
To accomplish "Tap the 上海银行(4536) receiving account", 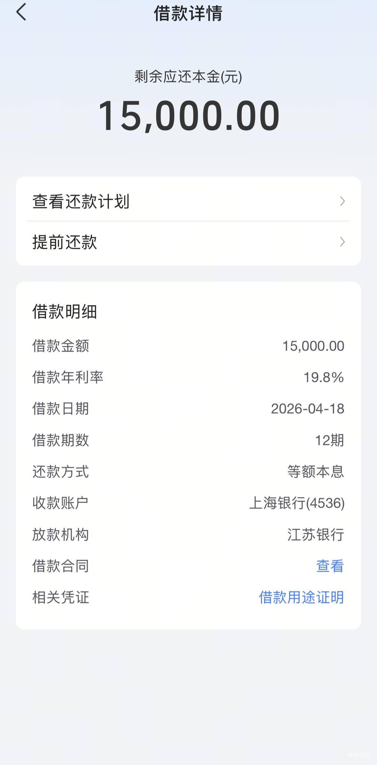I will (297, 503).
